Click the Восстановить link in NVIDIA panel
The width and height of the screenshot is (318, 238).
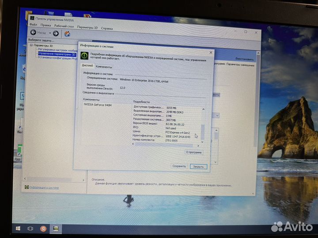(x=244, y=59)
